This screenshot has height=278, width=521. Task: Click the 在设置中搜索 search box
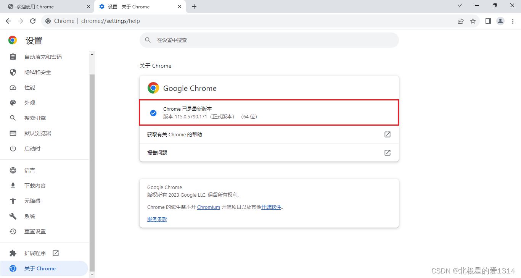point(269,40)
